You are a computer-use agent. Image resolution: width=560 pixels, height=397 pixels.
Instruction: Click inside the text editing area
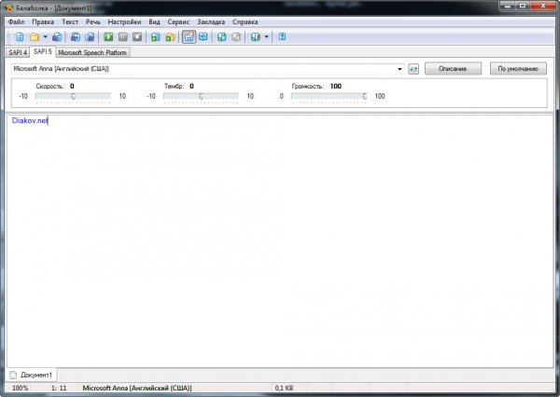[280, 241]
